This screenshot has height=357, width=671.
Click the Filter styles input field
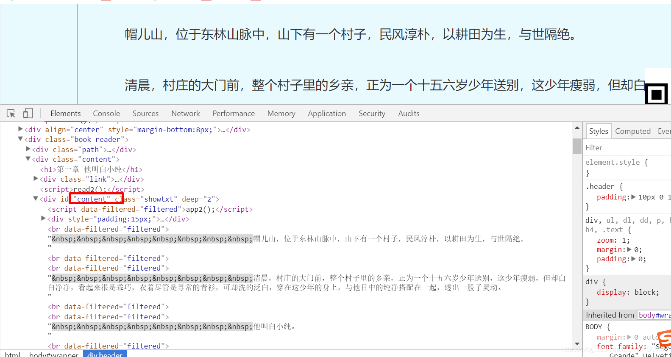point(627,148)
